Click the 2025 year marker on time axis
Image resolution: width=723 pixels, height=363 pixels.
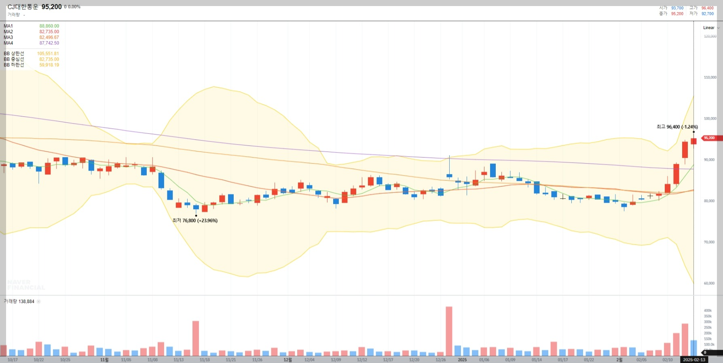[462, 360]
